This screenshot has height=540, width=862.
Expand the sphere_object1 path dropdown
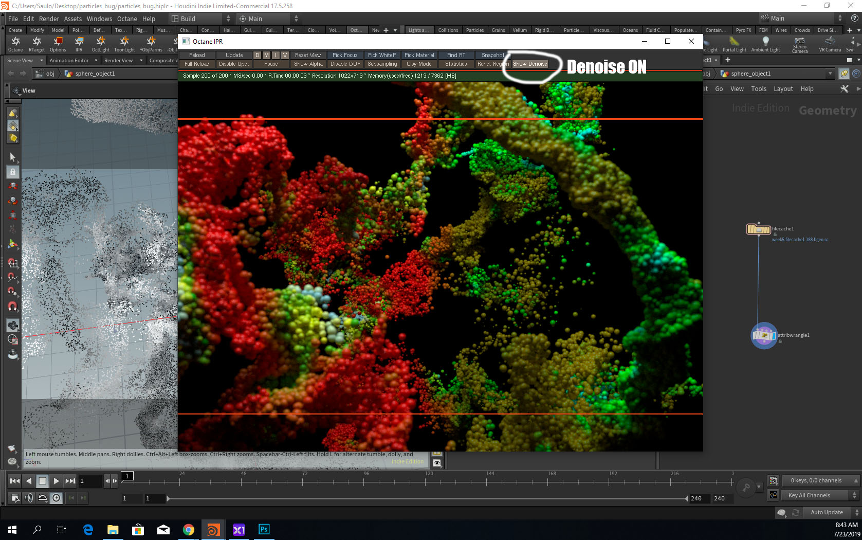click(x=830, y=74)
